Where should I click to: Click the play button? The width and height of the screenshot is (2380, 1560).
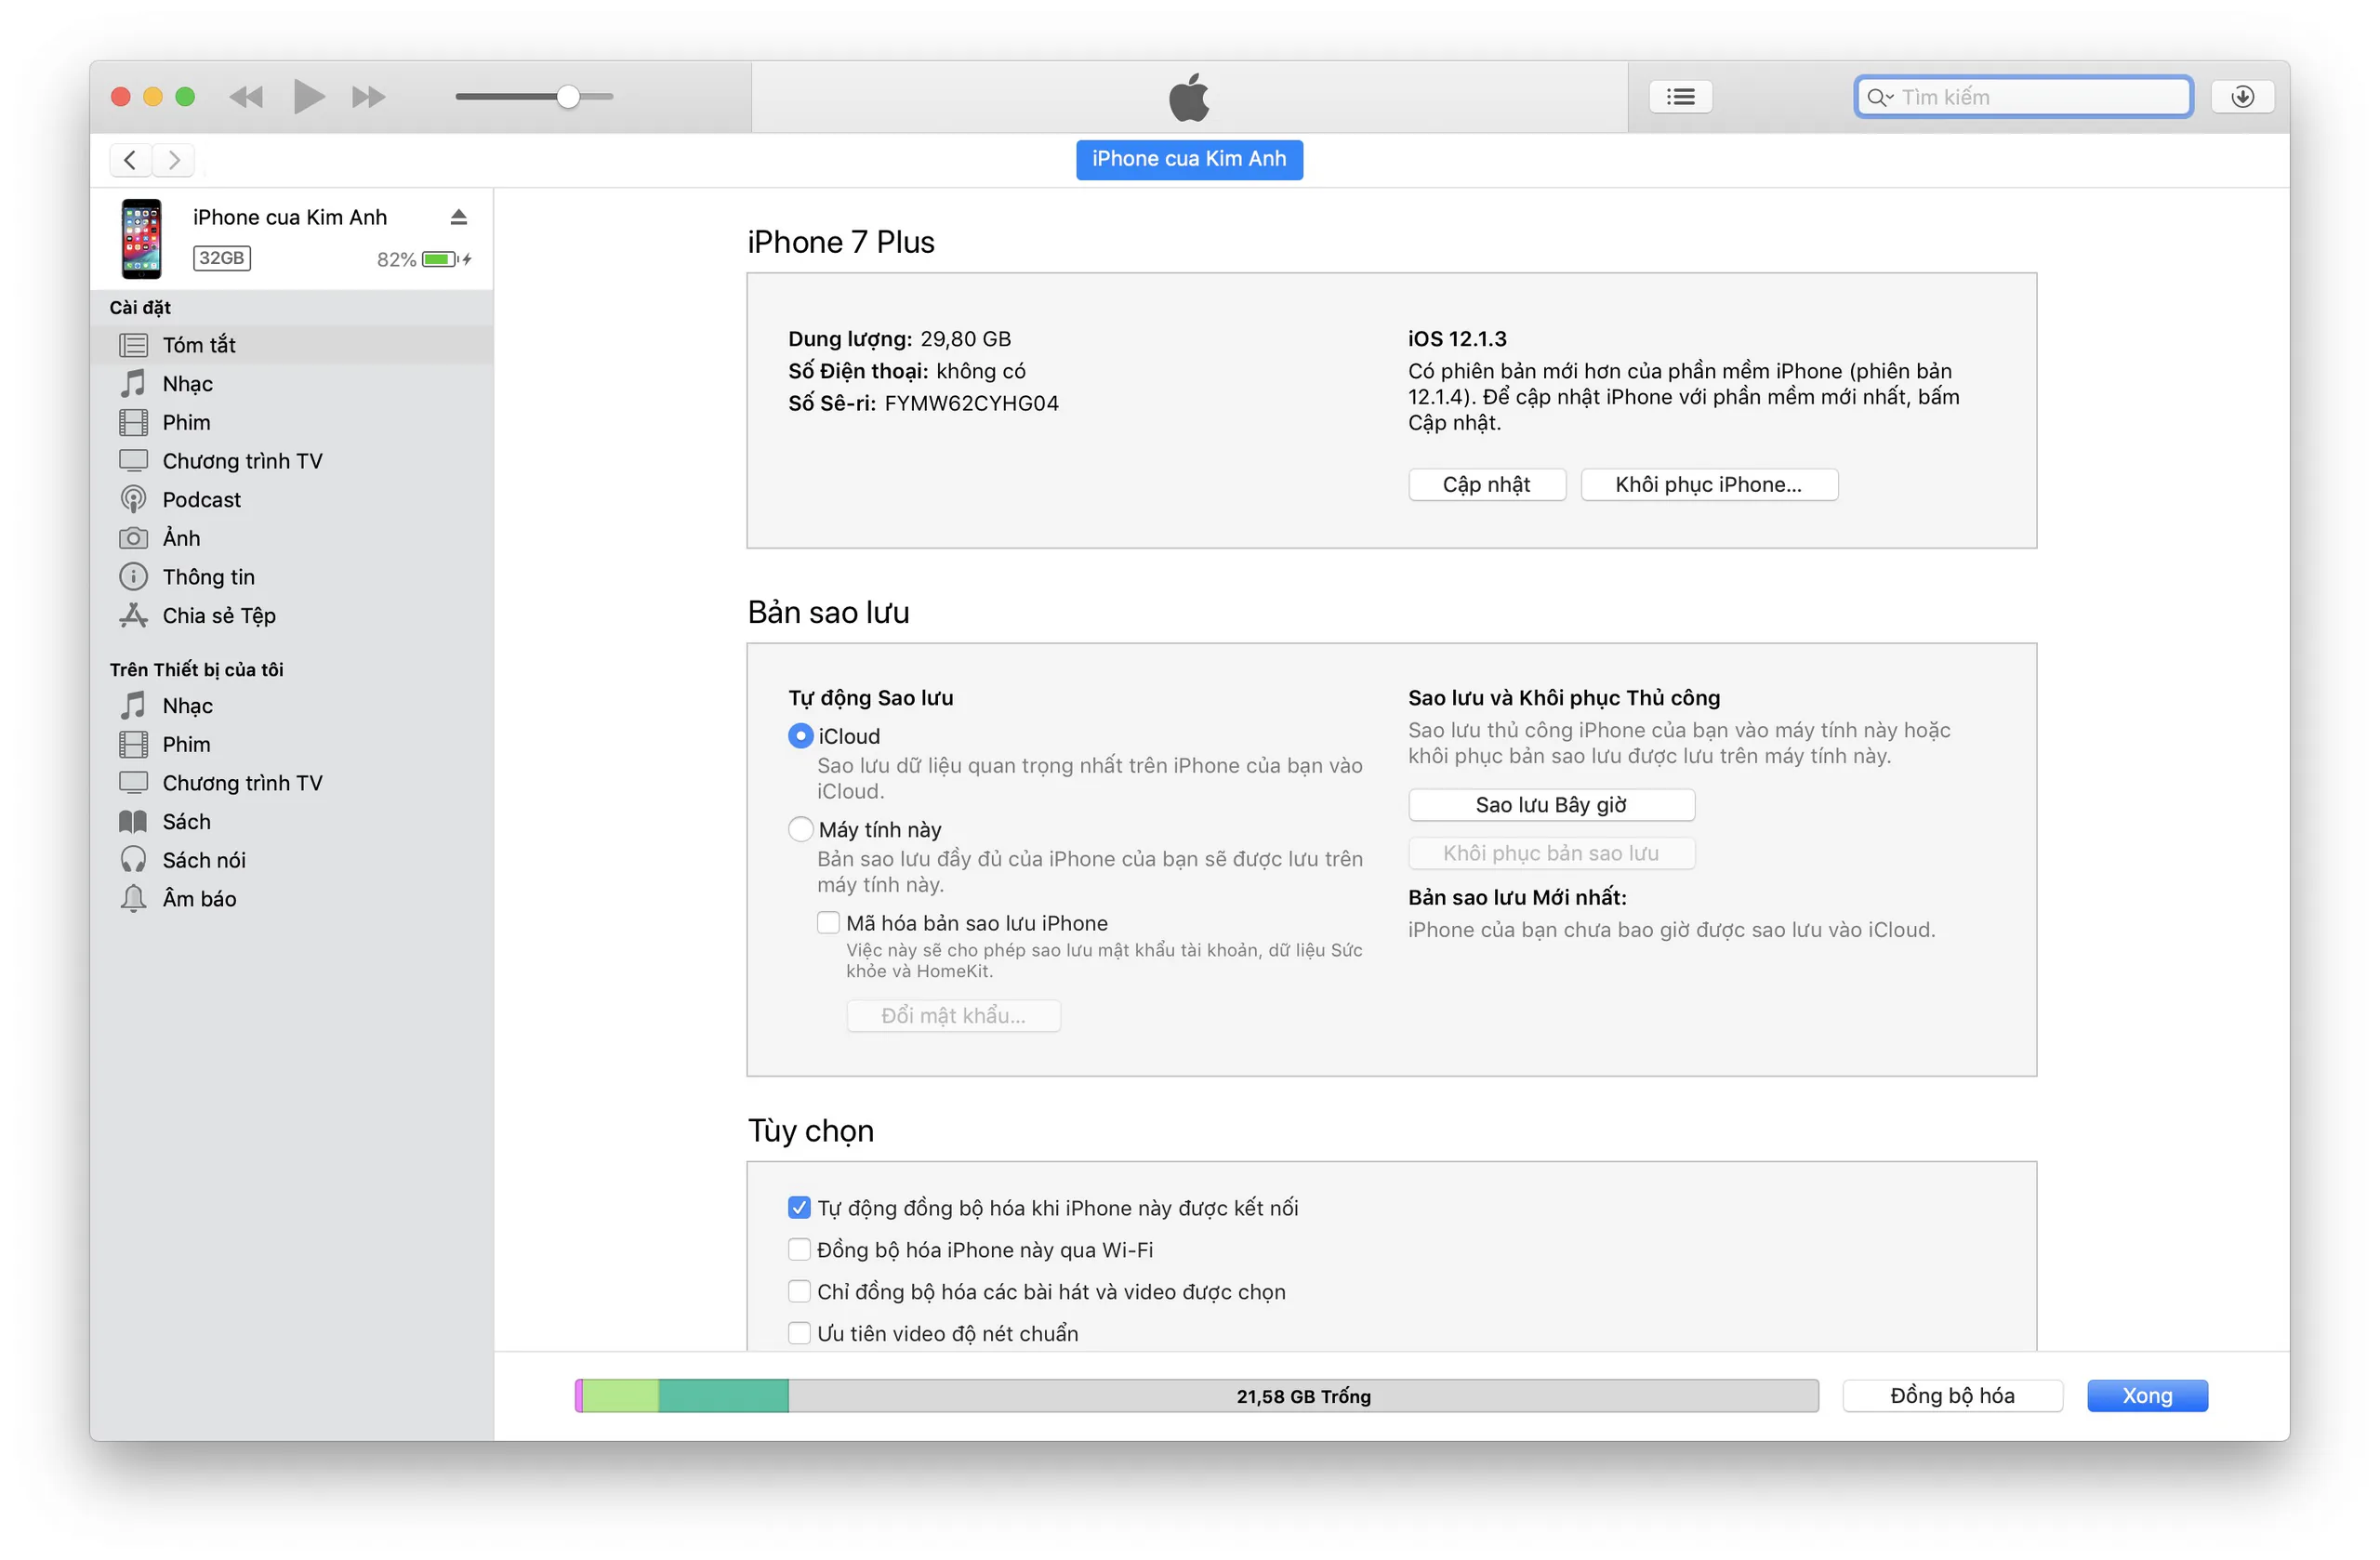pyautogui.click(x=309, y=97)
